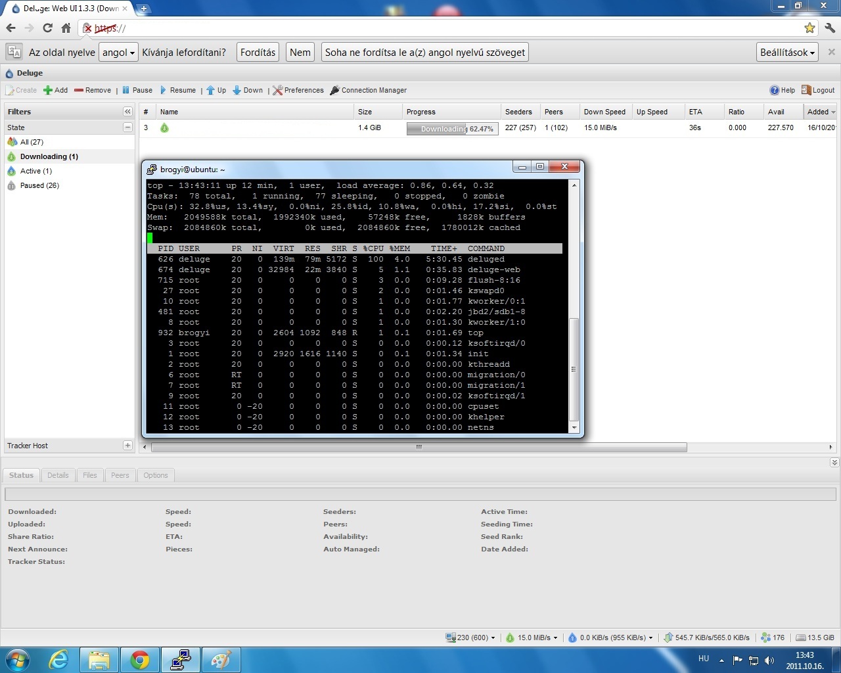Click the Nem button in translate bar
The image size is (841, 673).
point(300,53)
